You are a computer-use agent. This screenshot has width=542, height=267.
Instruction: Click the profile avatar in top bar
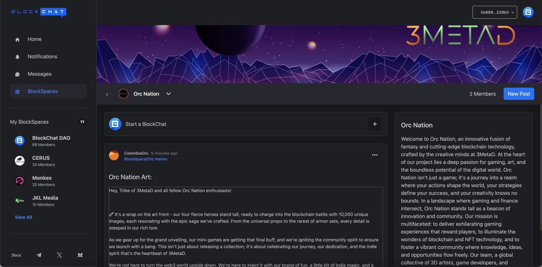click(x=528, y=12)
